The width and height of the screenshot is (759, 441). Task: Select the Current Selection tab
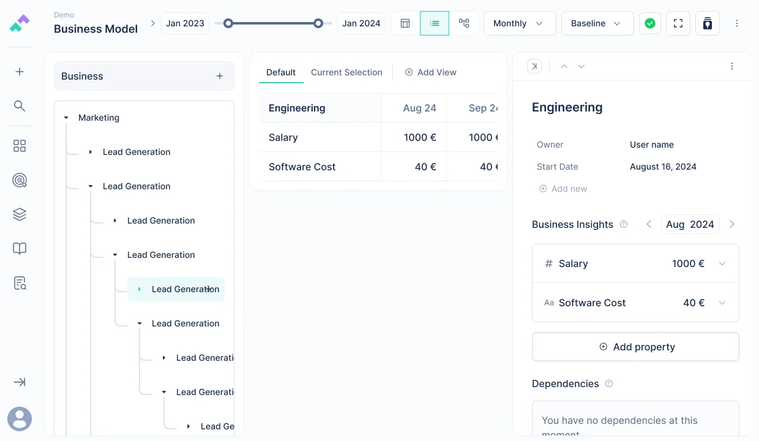pos(346,72)
